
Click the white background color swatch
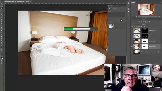(x=2, y=59)
